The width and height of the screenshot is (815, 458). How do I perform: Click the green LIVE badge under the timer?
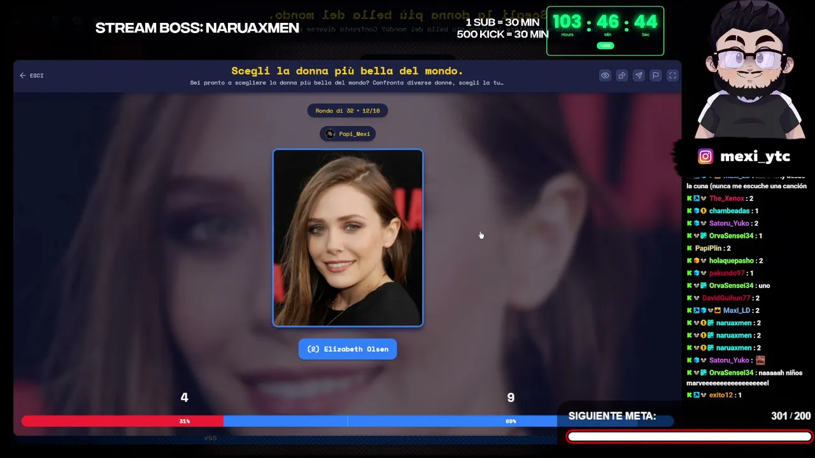605,46
